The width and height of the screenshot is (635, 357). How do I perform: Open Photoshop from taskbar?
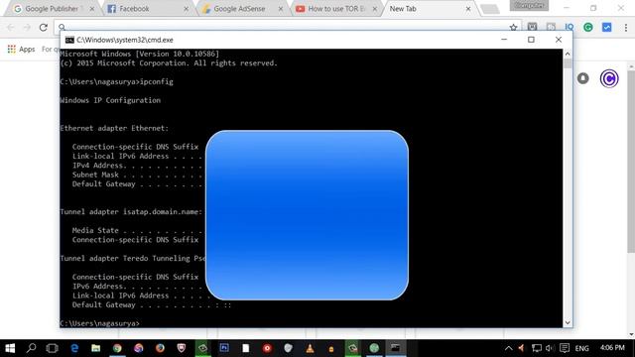[x=224, y=348]
